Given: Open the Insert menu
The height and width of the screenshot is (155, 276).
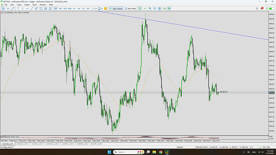Looking at the screenshot, I should point(19,5).
